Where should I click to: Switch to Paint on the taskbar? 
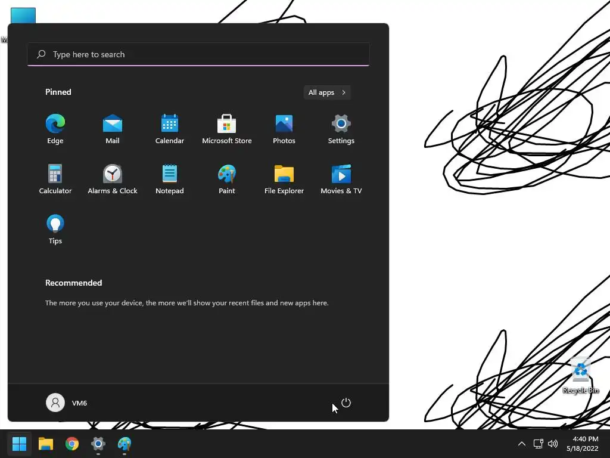[x=125, y=444]
